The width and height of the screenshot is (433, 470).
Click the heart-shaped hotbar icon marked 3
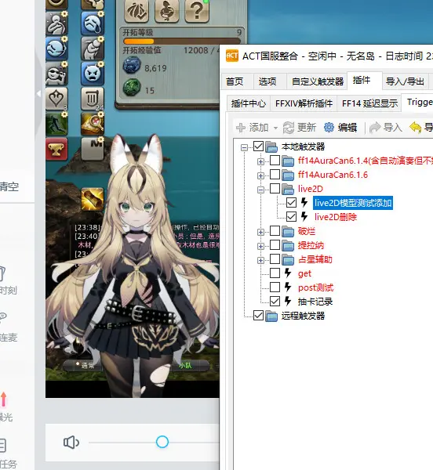pos(56,99)
